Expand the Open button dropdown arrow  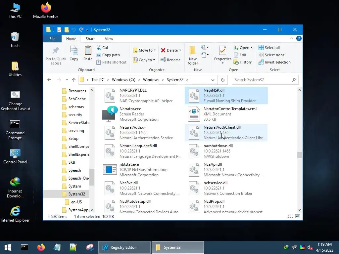click(x=252, y=48)
